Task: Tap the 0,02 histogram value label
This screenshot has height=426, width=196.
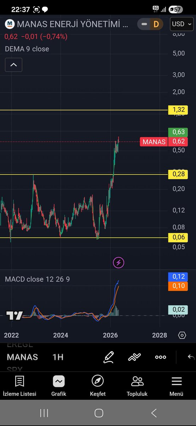Action: (x=179, y=310)
